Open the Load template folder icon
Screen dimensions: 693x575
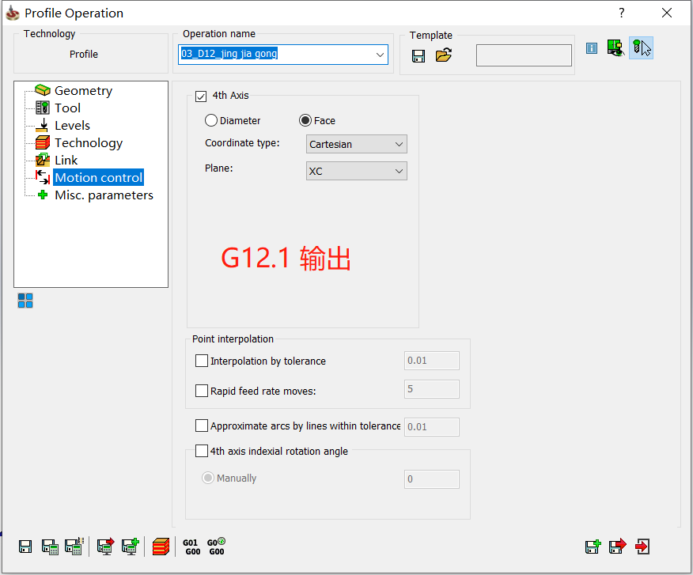(x=444, y=55)
